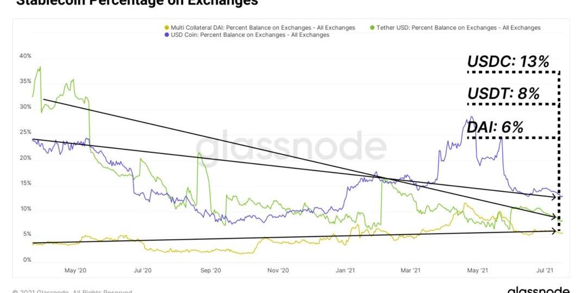Click the Glassnode copyright notice text
This screenshot has height=293, width=587.
72,291
